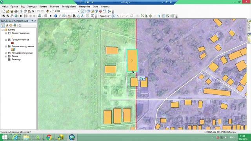
Task: Open the Редактор dropdown menu
Action: pos(105,16)
